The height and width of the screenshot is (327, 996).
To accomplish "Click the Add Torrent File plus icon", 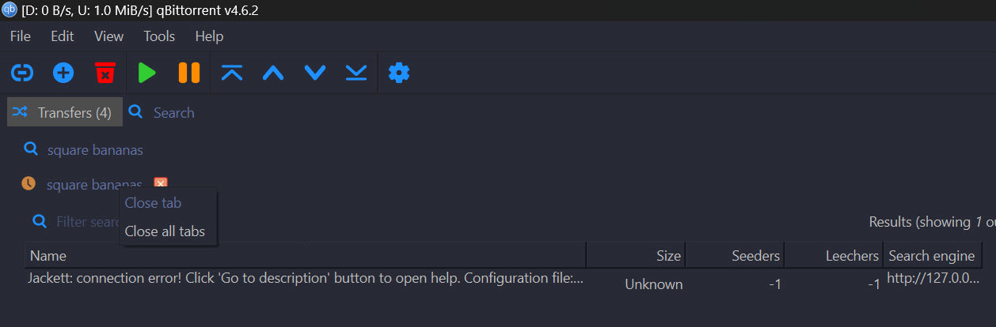I will click(x=63, y=73).
